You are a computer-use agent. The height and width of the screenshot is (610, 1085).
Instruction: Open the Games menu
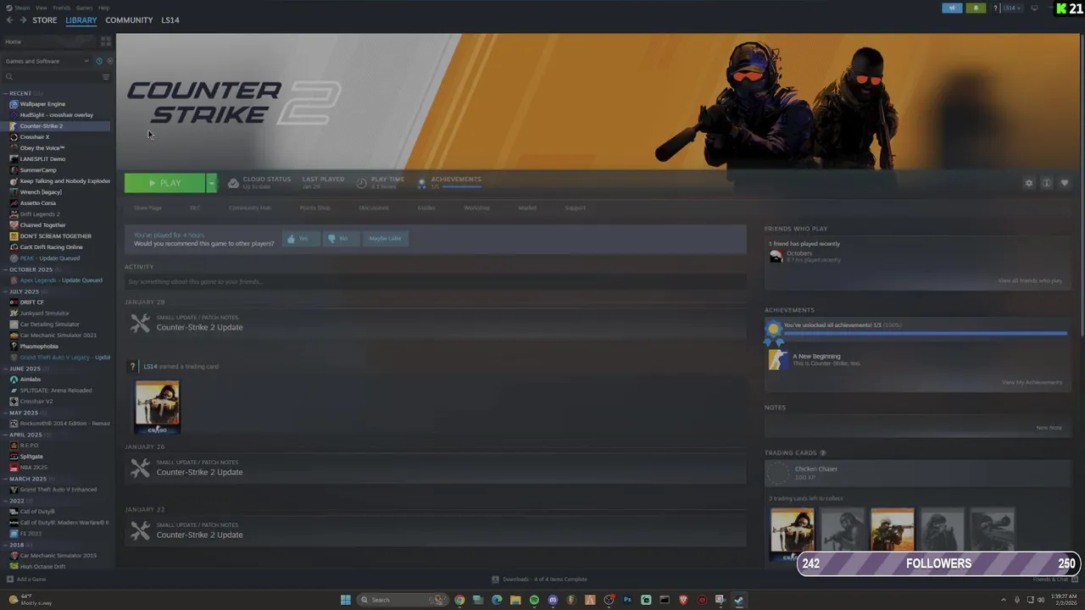[x=84, y=8]
